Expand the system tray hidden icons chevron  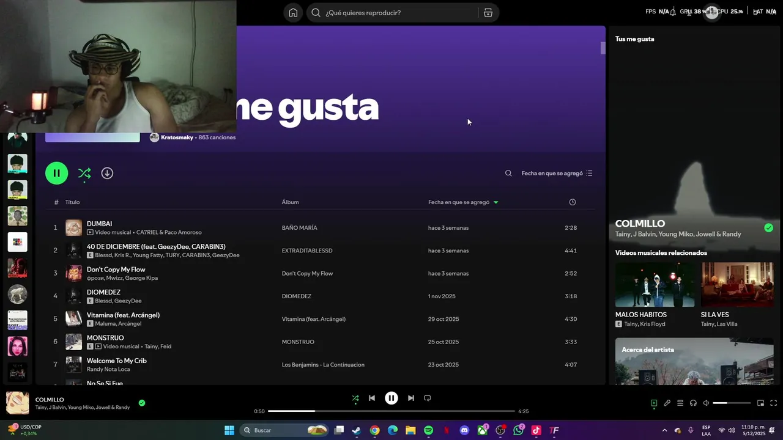coord(664,430)
